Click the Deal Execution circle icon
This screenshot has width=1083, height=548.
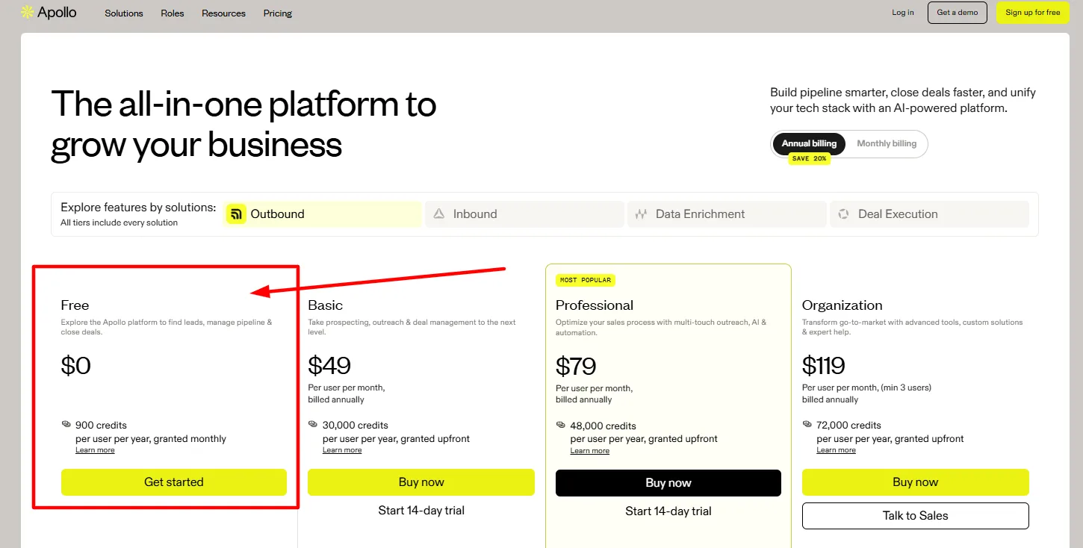coord(844,214)
